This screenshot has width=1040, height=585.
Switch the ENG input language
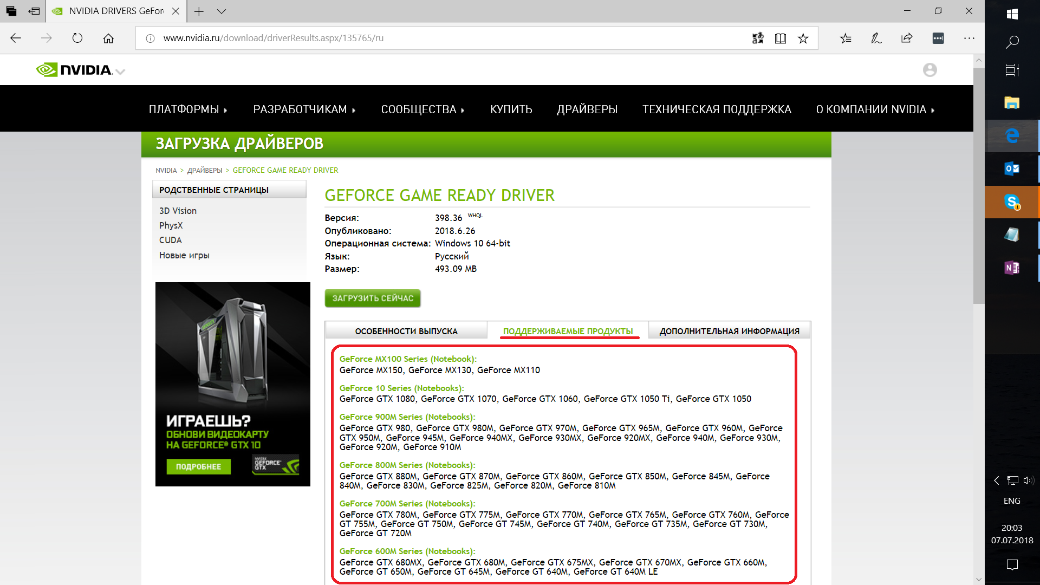1012,501
